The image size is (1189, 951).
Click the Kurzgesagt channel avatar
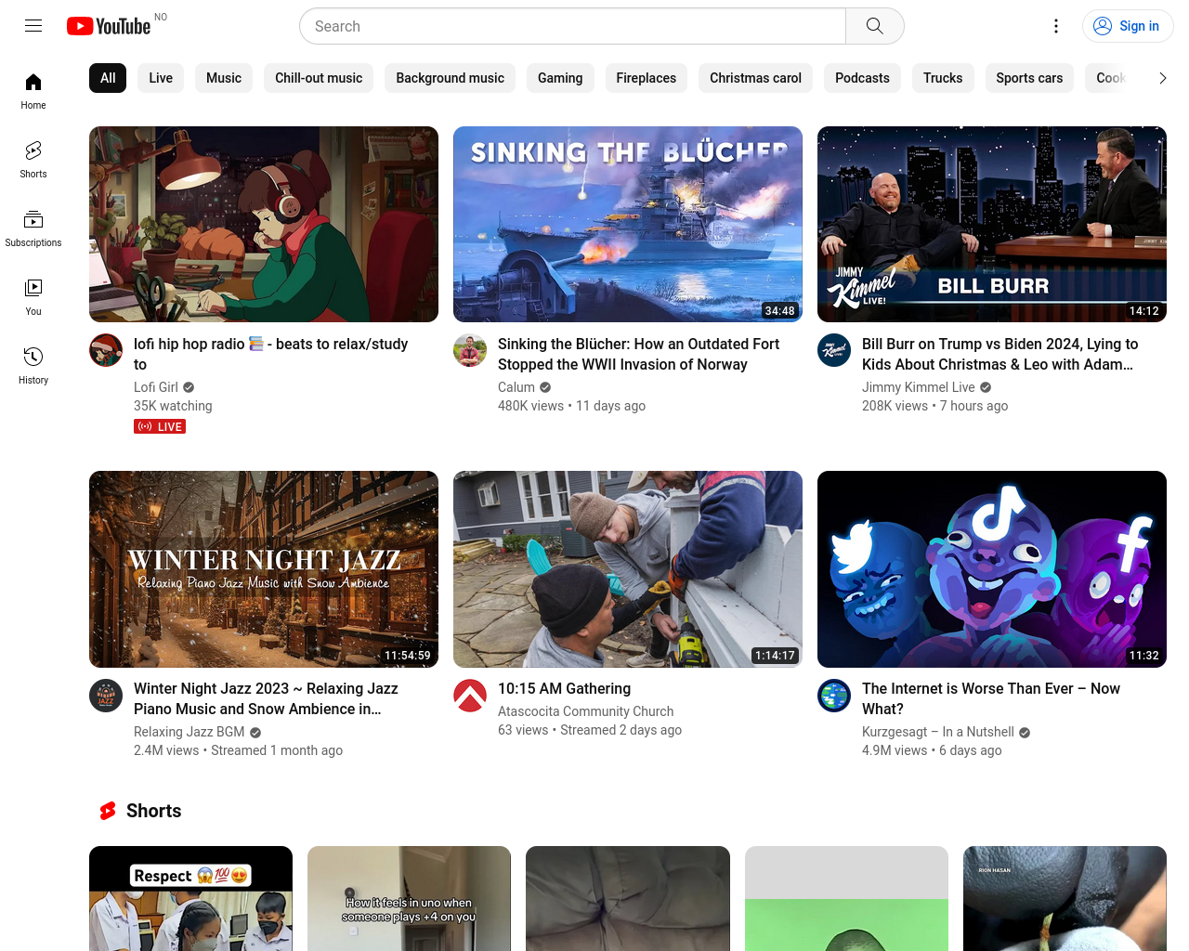[x=834, y=696]
